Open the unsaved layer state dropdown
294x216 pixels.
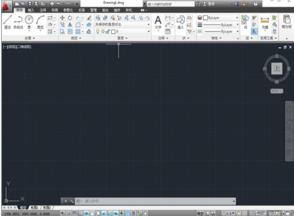coord(122,24)
